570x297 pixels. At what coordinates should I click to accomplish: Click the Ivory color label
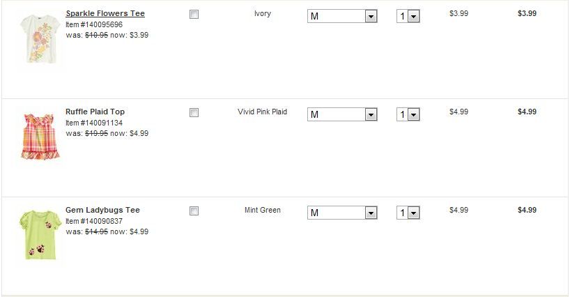(x=263, y=13)
